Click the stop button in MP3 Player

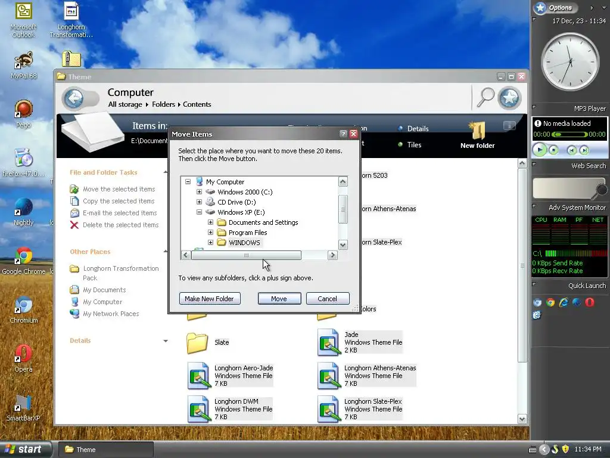553,150
